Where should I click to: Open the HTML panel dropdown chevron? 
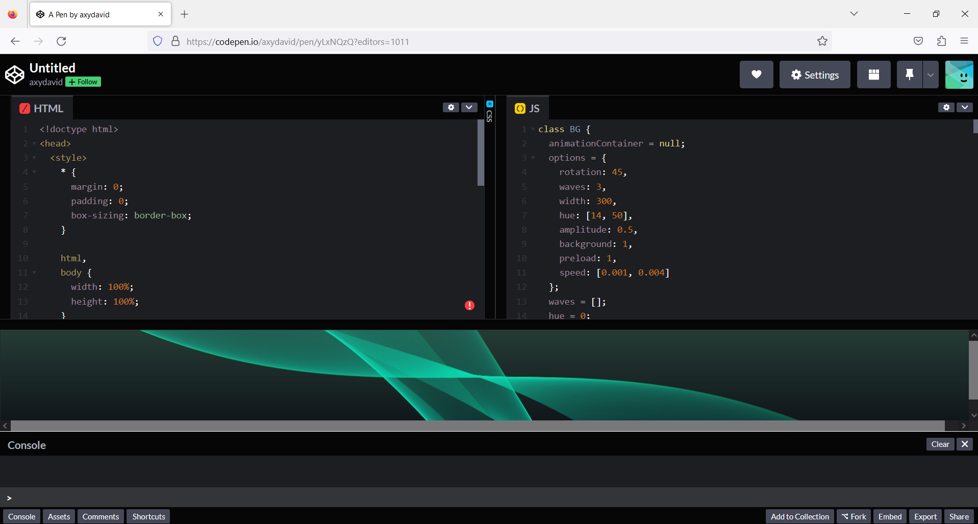(469, 108)
